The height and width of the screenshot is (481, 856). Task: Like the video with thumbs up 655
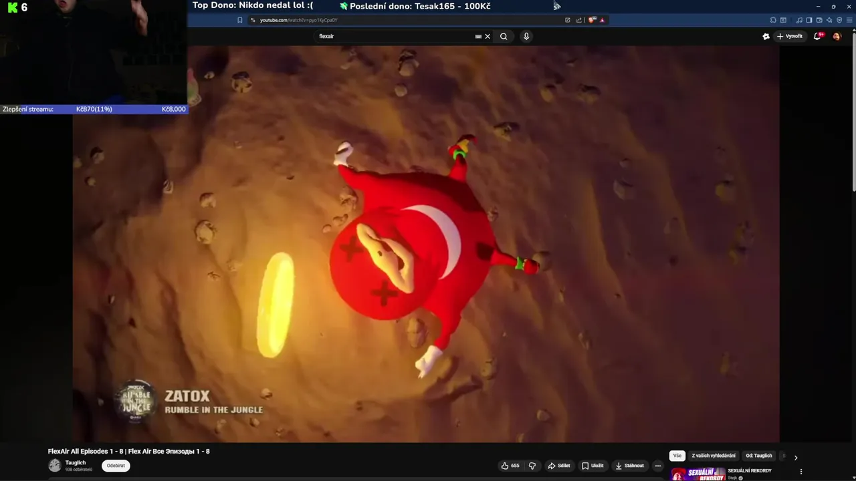(x=510, y=466)
